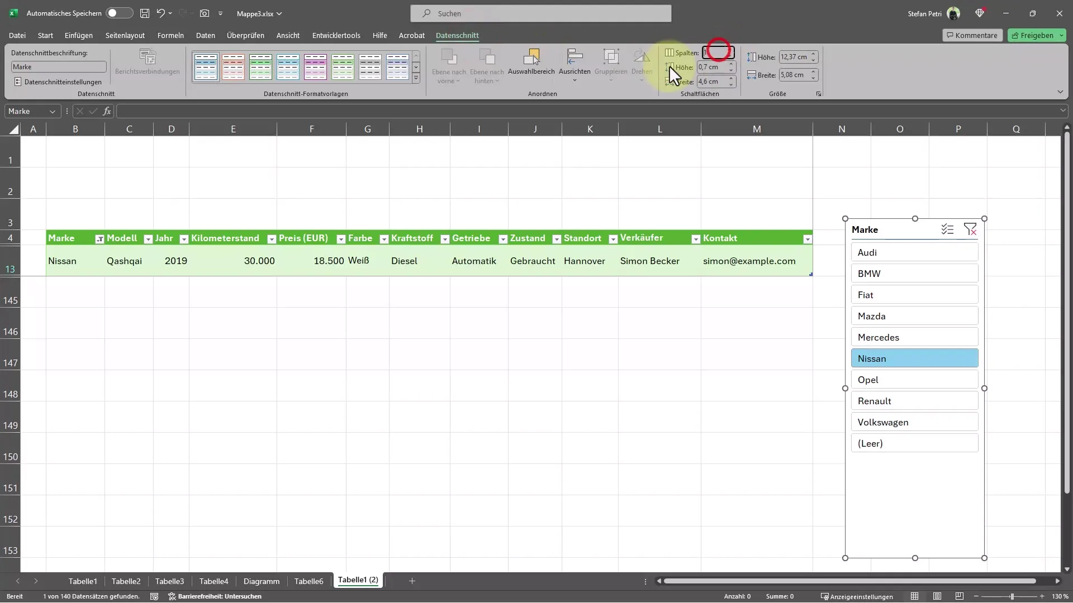Select Volkswagen in the slicer
This screenshot has height=603, width=1073.
pos(915,422)
